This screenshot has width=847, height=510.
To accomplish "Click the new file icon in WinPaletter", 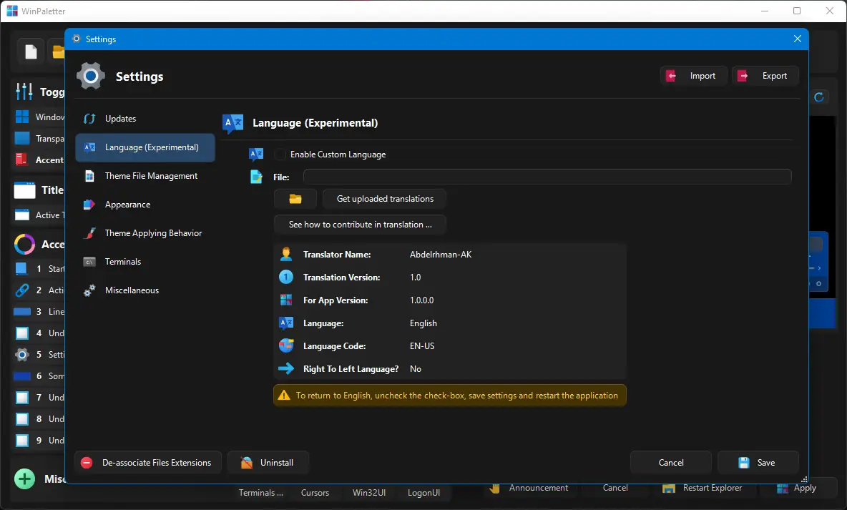I will tap(31, 52).
